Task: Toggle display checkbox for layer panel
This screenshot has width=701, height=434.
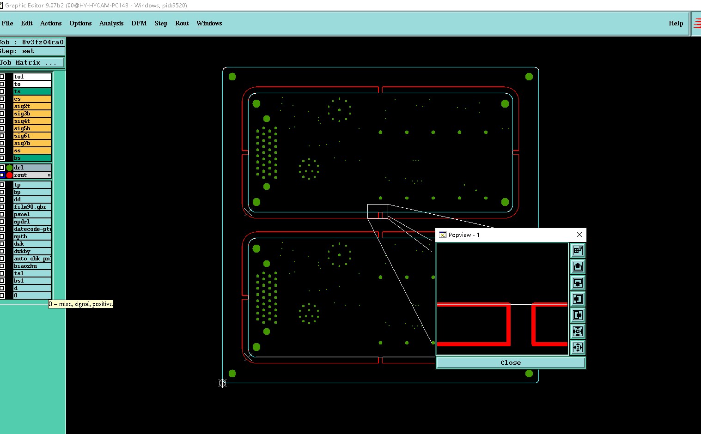Action: (x=2, y=214)
